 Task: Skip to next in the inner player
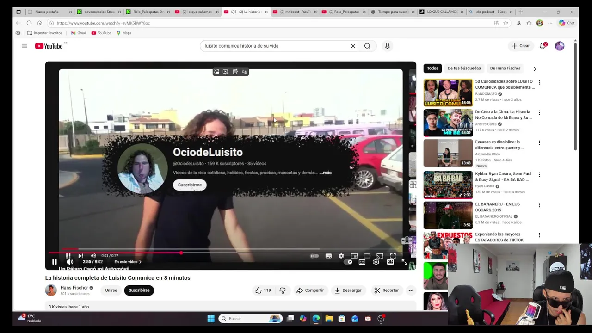tap(80, 256)
